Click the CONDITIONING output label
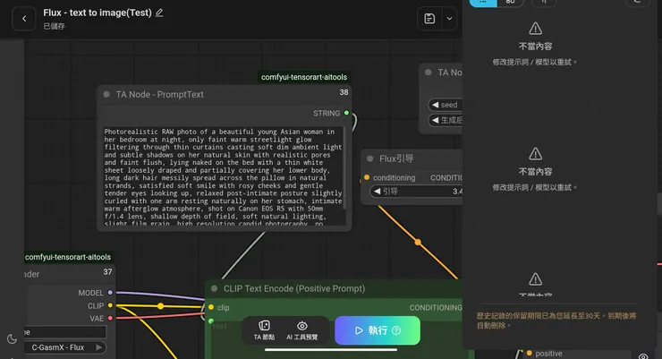662x359 pixels. tap(436, 307)
